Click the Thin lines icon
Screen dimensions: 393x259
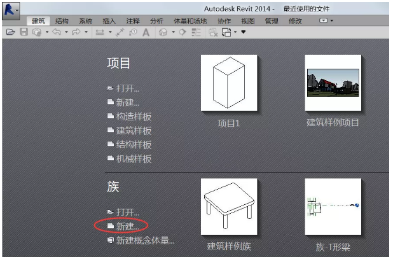tap(197, 32)
